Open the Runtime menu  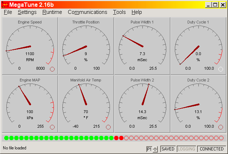pyautogui.click(x=52, y=12)
